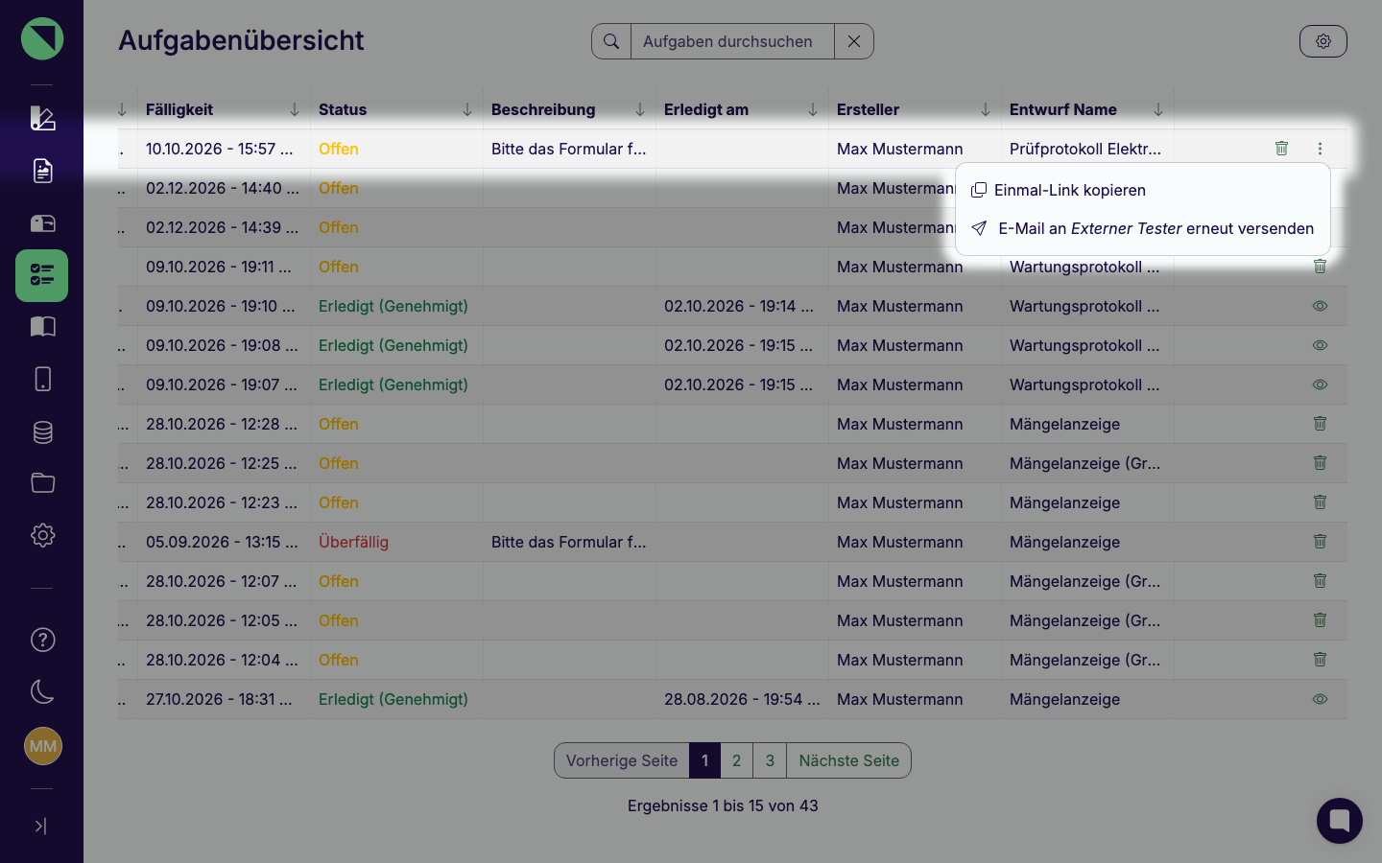Delete the overdue 05.09.2026 - 13:15 task
This screenshot has width=1382, height=863.
1320,541
